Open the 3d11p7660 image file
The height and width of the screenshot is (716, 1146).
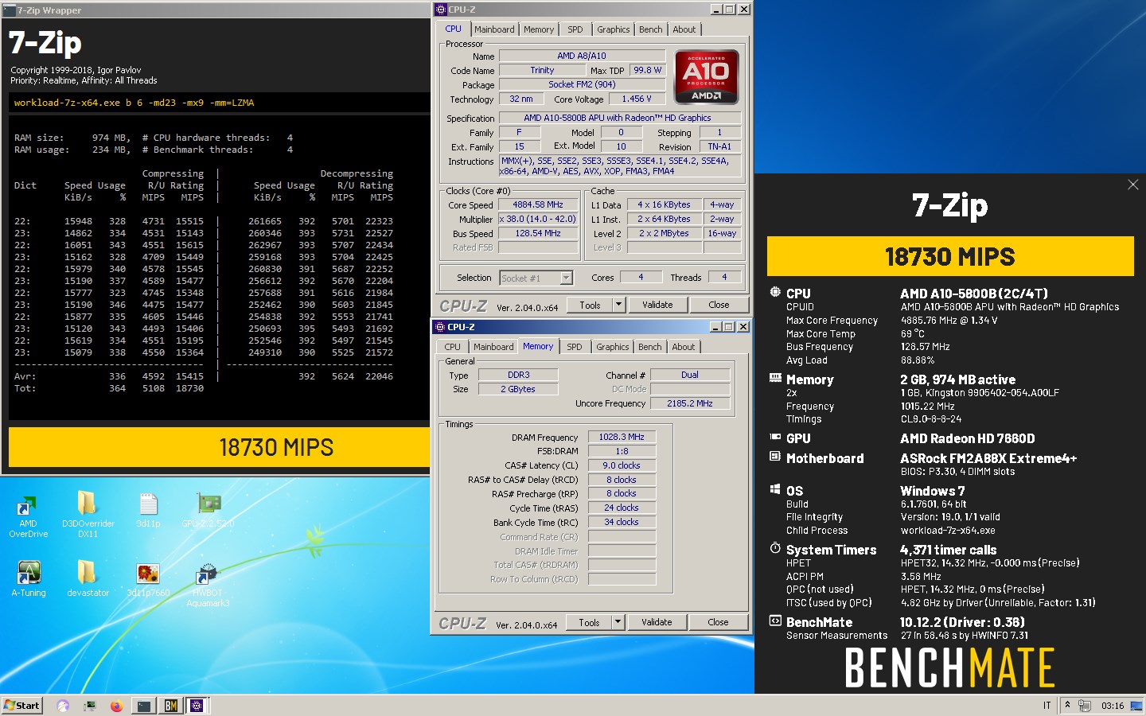click(148, 580)
